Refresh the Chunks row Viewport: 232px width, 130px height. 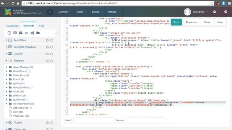[x=51, y=54]
